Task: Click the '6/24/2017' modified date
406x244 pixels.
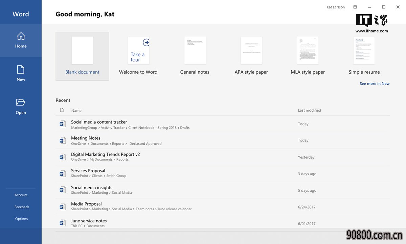Action: 307,207
